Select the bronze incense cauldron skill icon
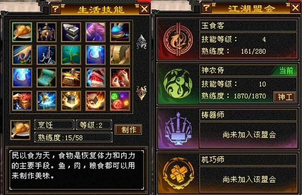 point(47,32)
